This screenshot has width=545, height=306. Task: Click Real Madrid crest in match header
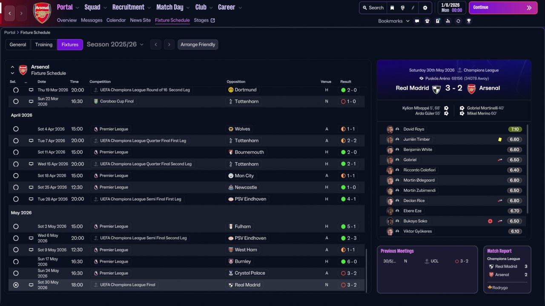click(x=436, y=89)
